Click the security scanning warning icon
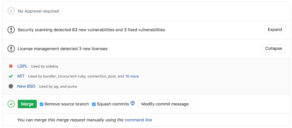292x128 pixels. [x=11, y=30]
